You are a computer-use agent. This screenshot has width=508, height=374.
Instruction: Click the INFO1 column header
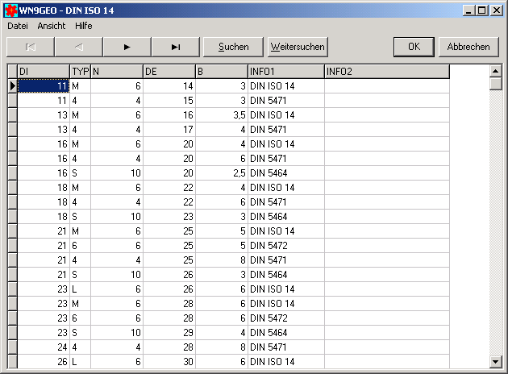(x=285, y=72)
